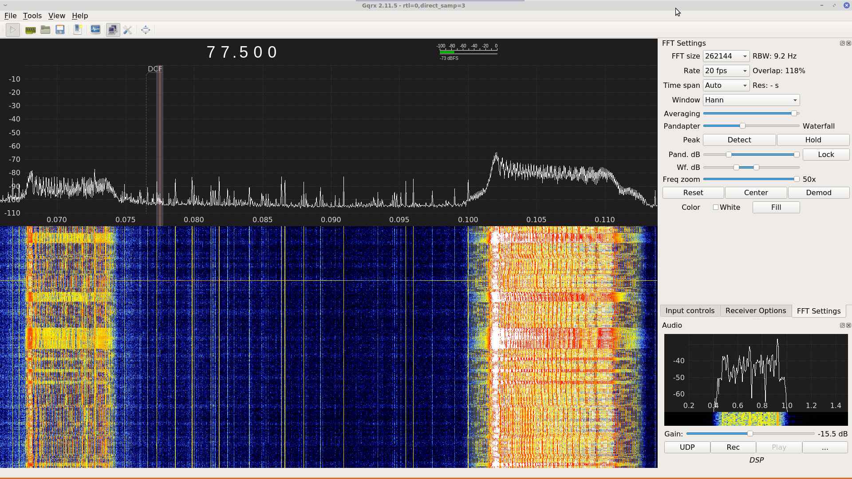The height and width of the screenshot is (479, 852).
Task: Switch to the Input controls tab
Action: 690,311
